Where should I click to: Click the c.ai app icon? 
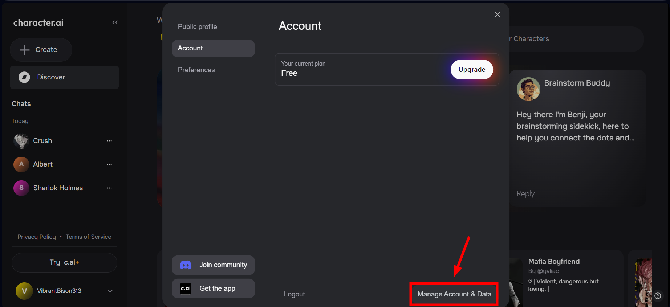click(x=186, y=288)
